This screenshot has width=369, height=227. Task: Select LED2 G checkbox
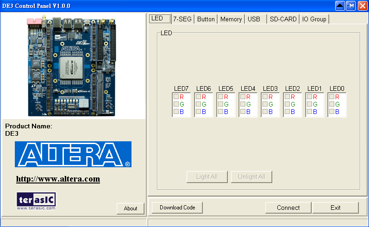(x=287, y=104)
